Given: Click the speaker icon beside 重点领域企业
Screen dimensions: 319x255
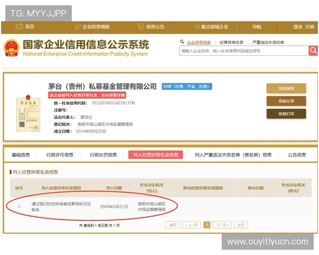Looking at the screenshot, I should [196, 27].
